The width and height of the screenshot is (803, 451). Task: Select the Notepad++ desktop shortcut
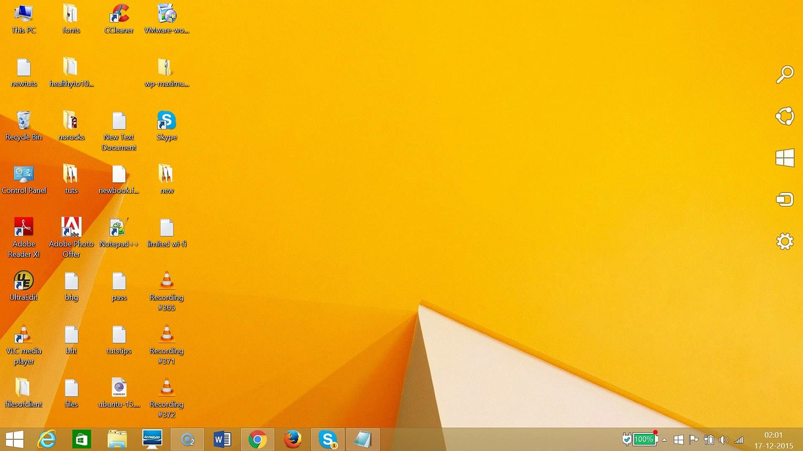tap(119, 233)
